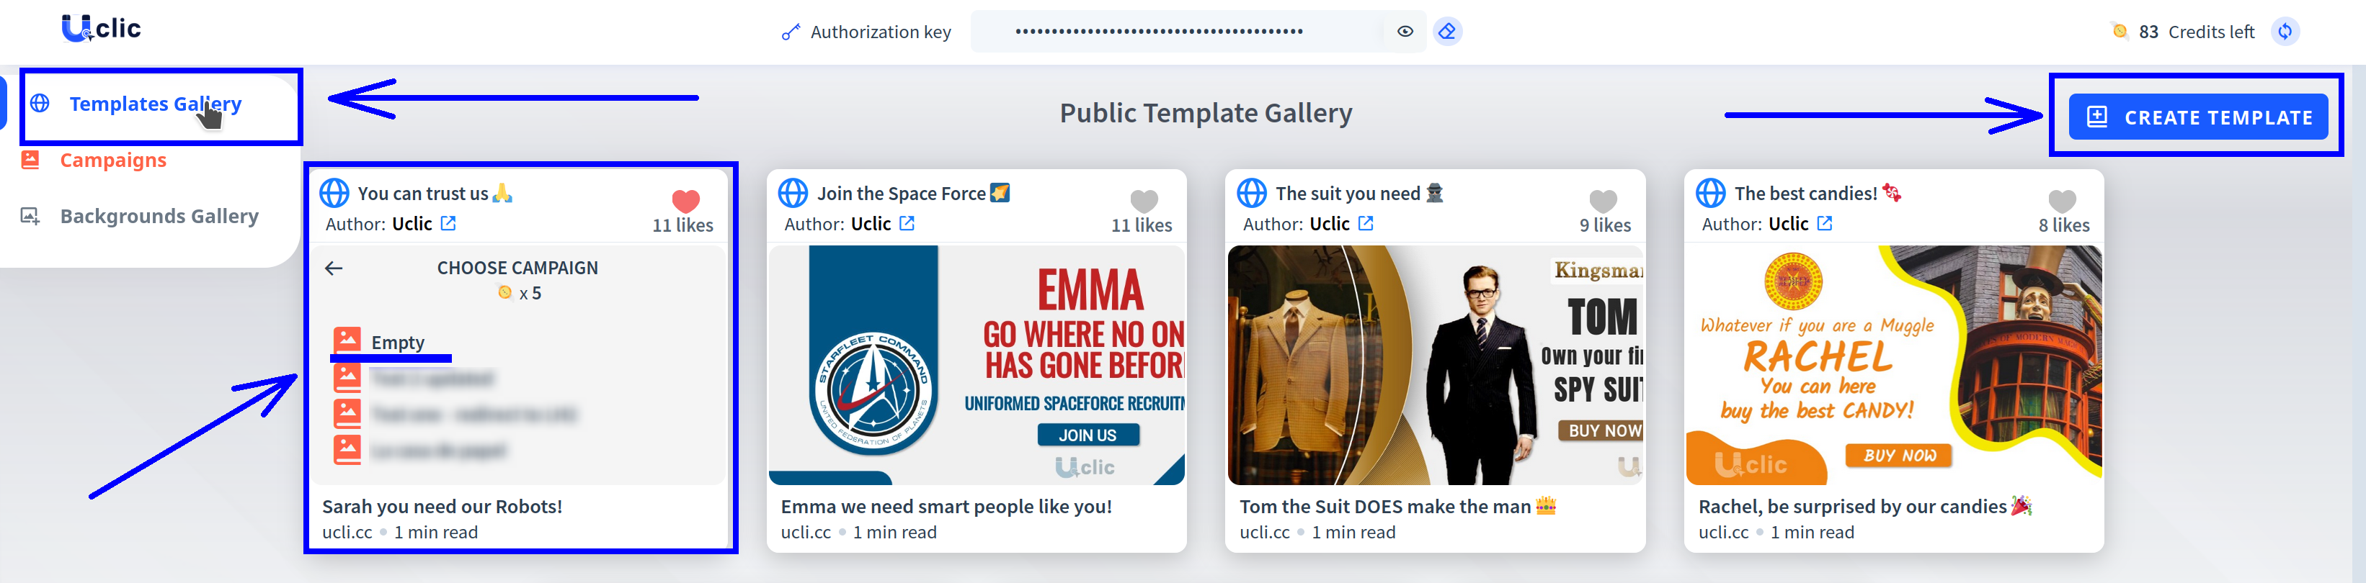Open Templates Gallery in sidebar

(154, 104)
